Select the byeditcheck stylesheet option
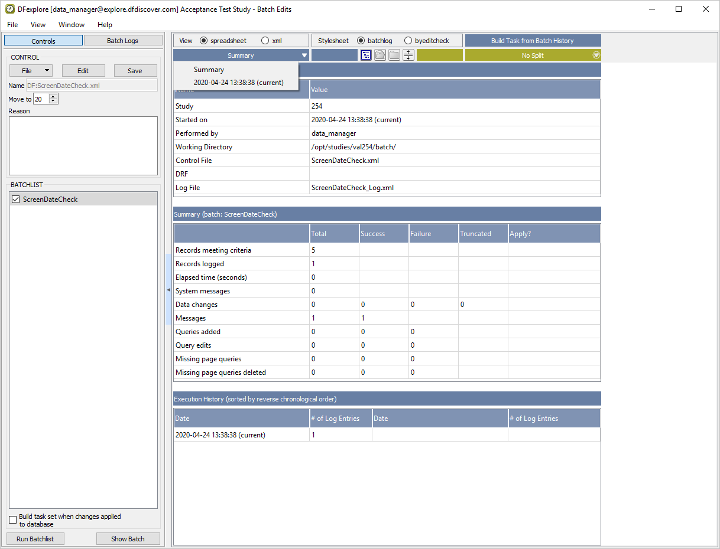 point(408,41)
